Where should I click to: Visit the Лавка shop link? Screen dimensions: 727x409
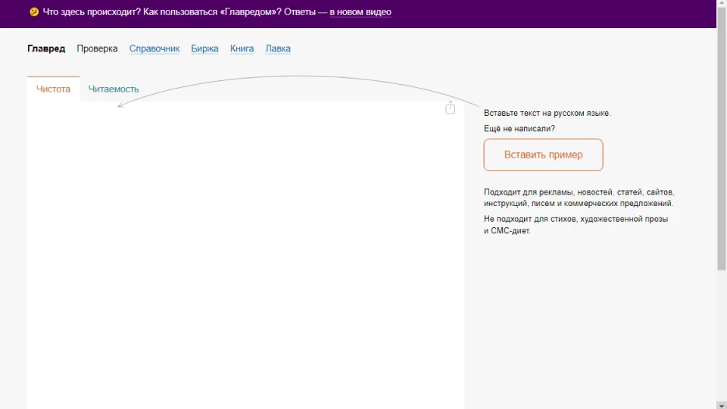pyautogui.click(x=278, y=48)
